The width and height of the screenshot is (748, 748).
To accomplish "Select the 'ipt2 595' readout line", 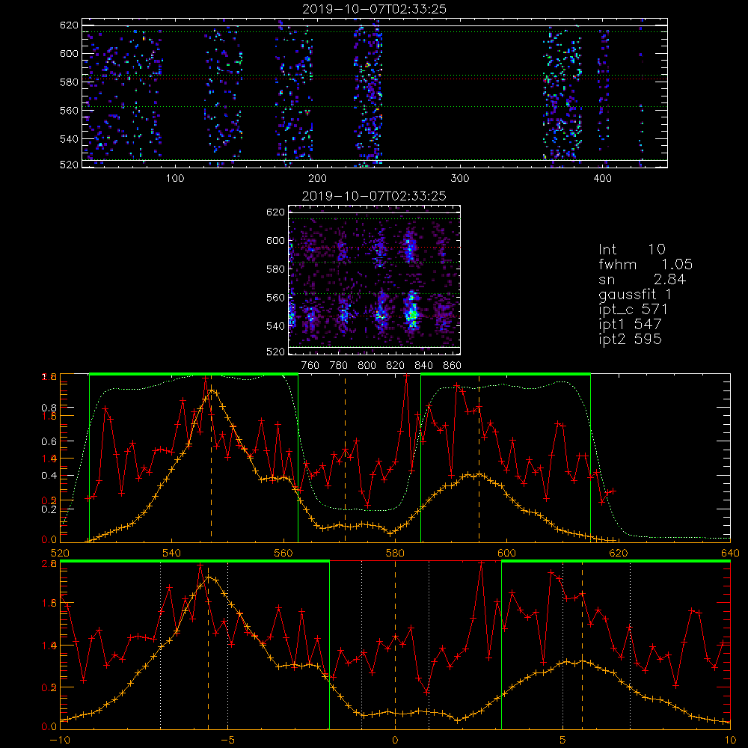I will 630,339.
